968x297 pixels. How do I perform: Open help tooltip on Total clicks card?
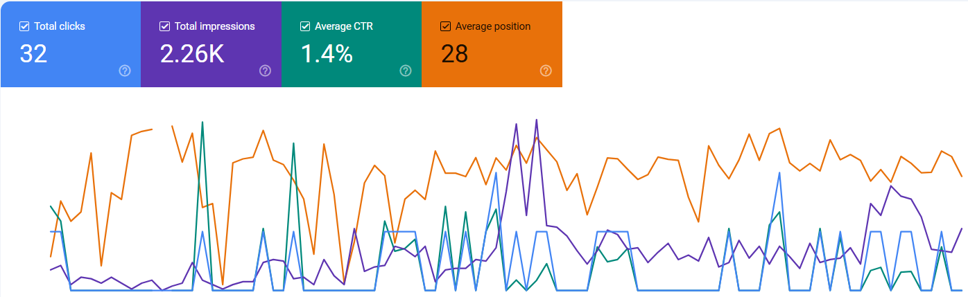coord(125,71)
